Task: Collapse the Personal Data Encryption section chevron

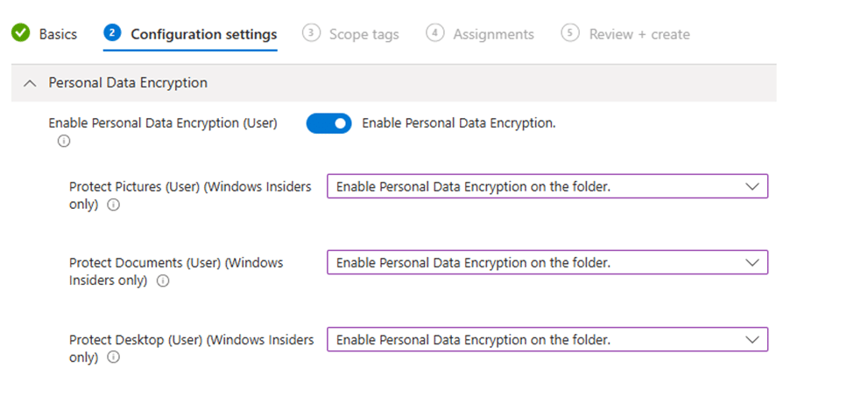Action: [31, 83]
